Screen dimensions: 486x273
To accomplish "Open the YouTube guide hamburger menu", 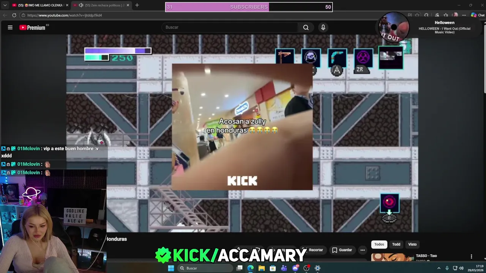I will point(10,27).
